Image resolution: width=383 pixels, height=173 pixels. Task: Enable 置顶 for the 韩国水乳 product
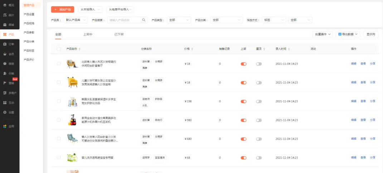(x=259, y=101)
